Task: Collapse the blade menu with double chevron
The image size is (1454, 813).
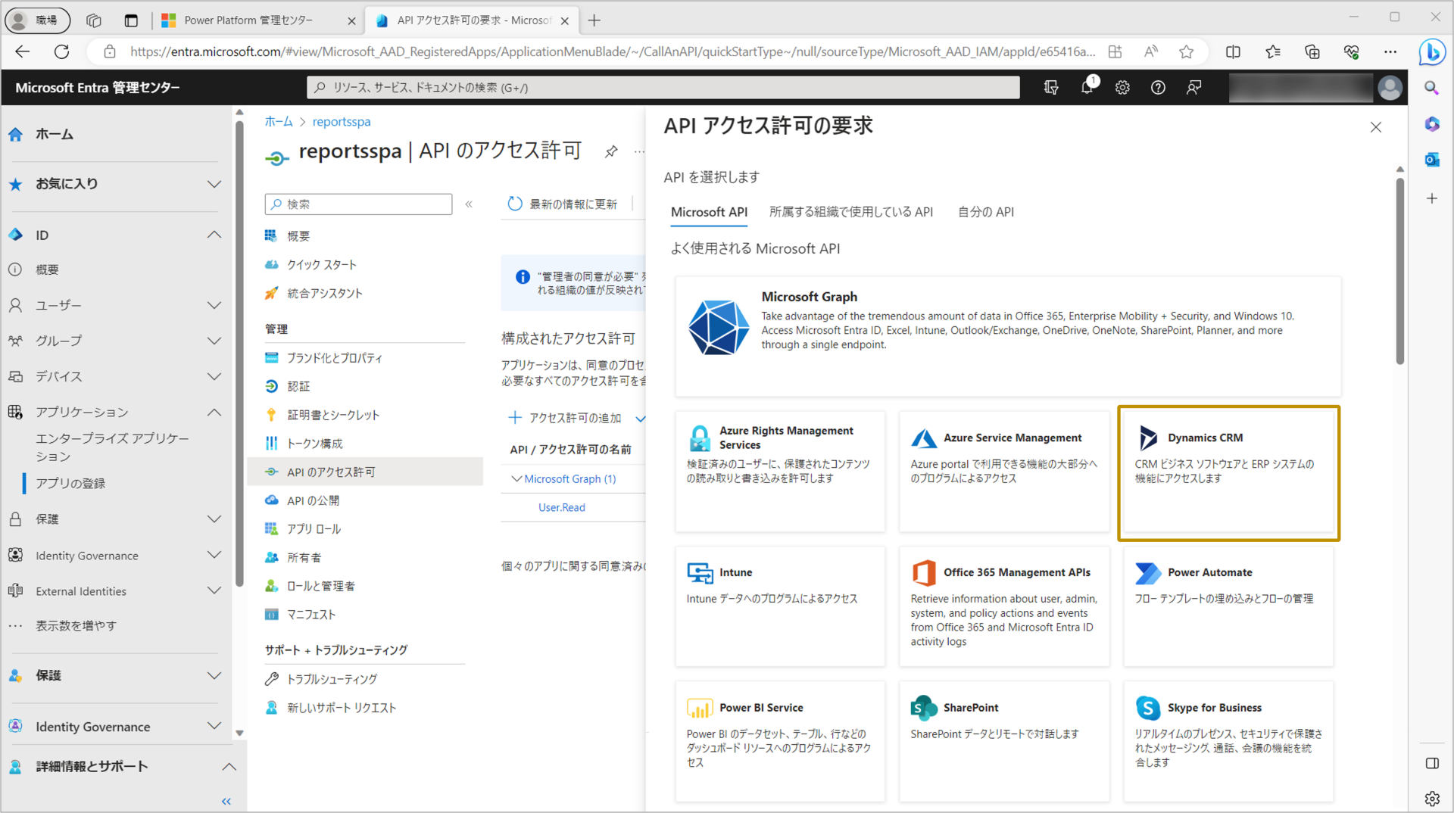Action: pos(469,204)
